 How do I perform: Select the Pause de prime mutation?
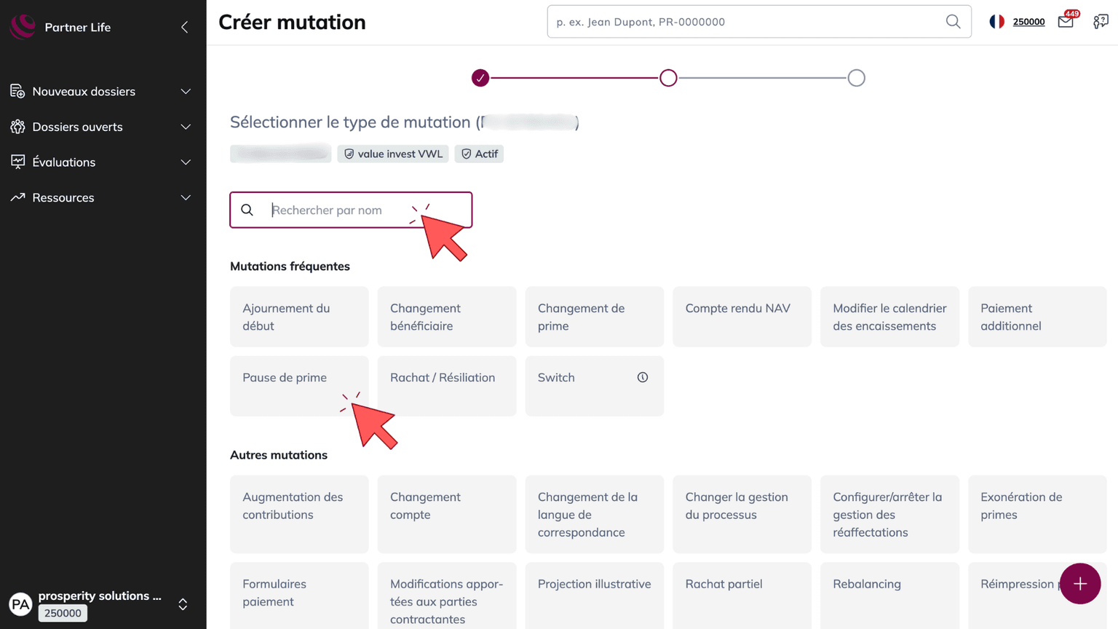click(x=299, y=386)
